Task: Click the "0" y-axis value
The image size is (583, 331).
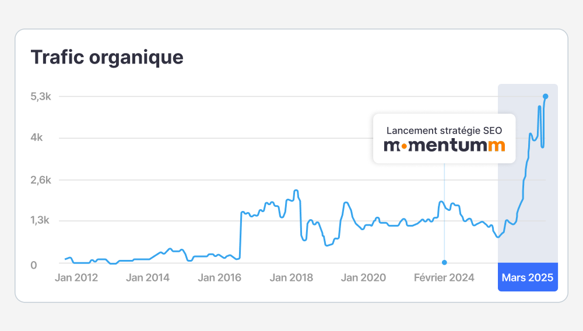Action: point(34,265)
